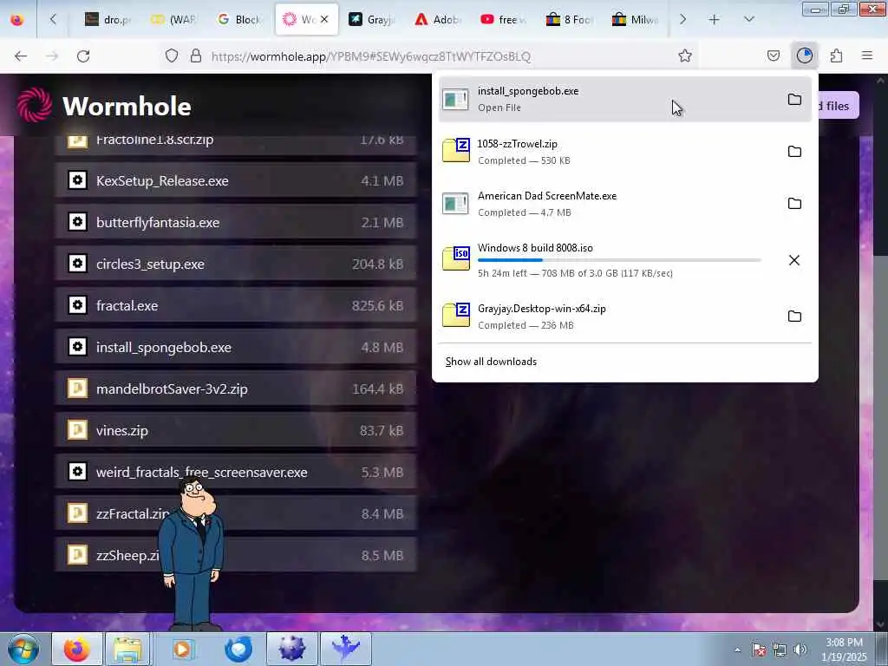Open the Firefox downloads panel button
The image size is (888, 666).
pyautogui.click(x=804, y=55)
